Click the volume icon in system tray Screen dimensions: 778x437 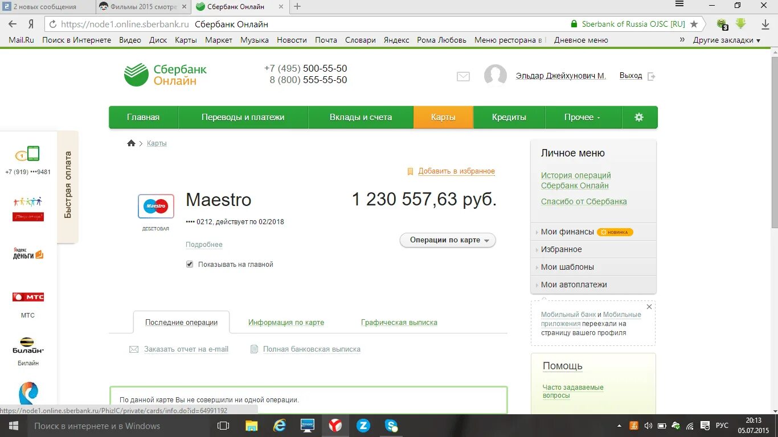click(x=648, y=426)
